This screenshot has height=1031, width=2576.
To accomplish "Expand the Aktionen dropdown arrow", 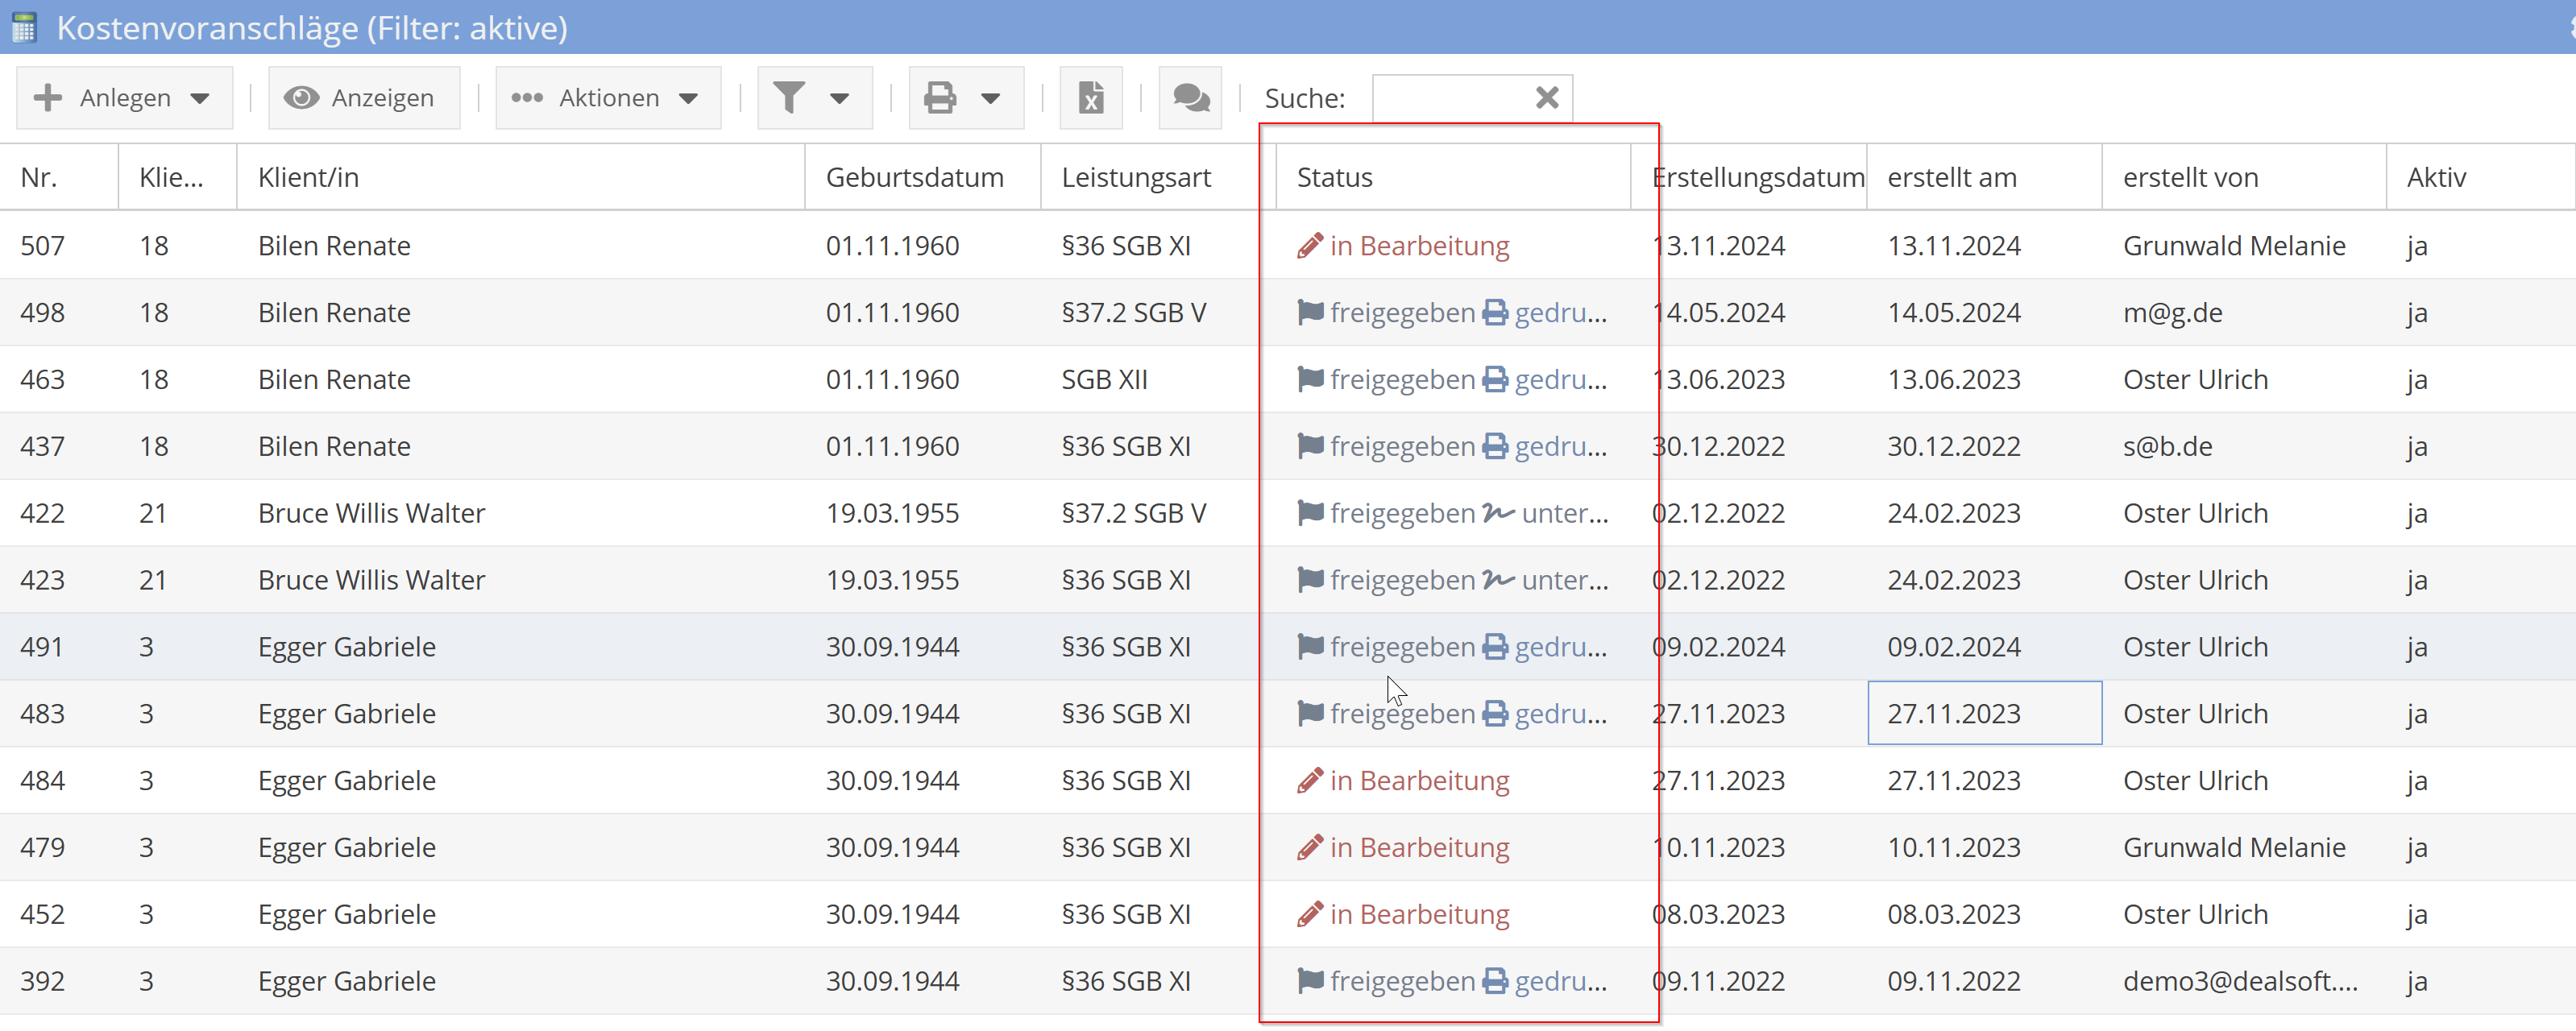I will 689,99.
